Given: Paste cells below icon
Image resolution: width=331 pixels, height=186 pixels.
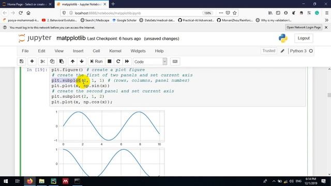Looking at the screenshot, I should pyautogui.click(x=62, y=61).
